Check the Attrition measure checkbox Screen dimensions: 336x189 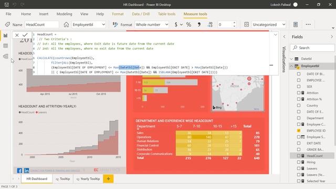point(299,93)
